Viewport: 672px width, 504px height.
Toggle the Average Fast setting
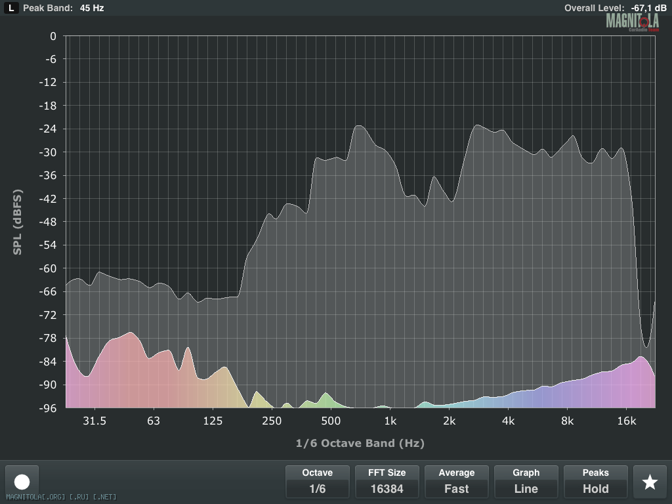456,482
